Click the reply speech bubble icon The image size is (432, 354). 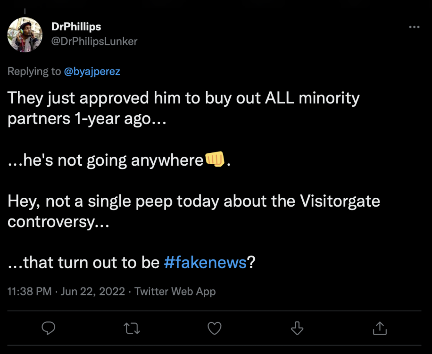click(49, 328)
